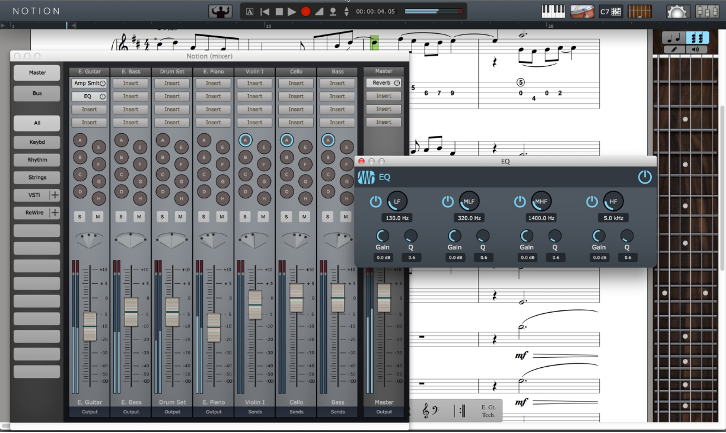726x433 pixels.
Task: Mute the Cello channel
Action: pyautogui.click(x=305, y=217)
